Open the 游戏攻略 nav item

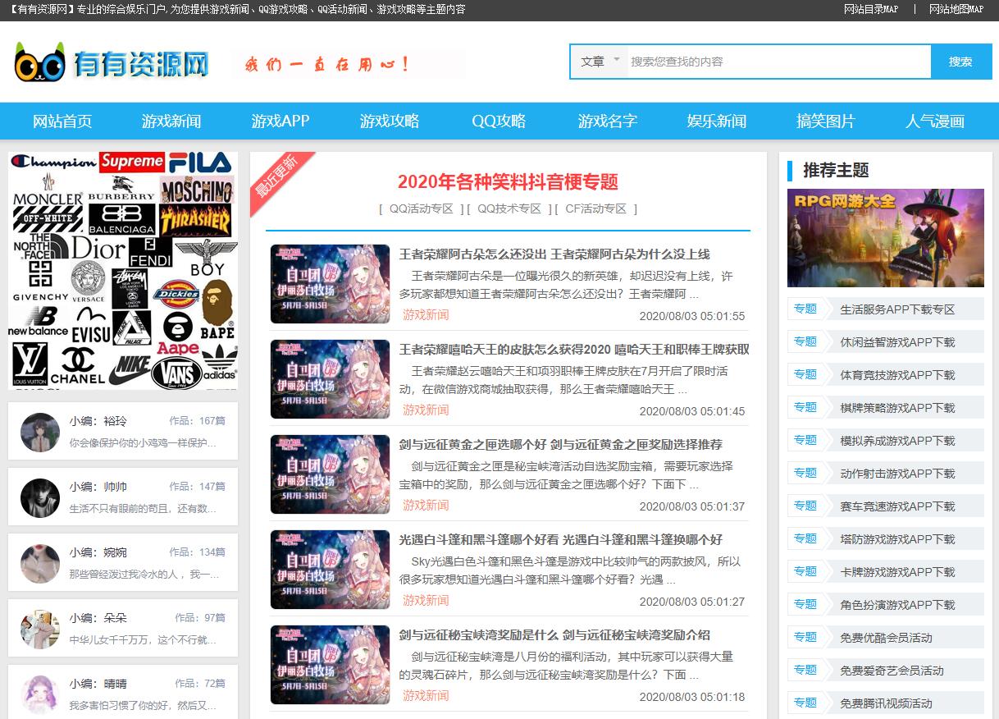390,121
